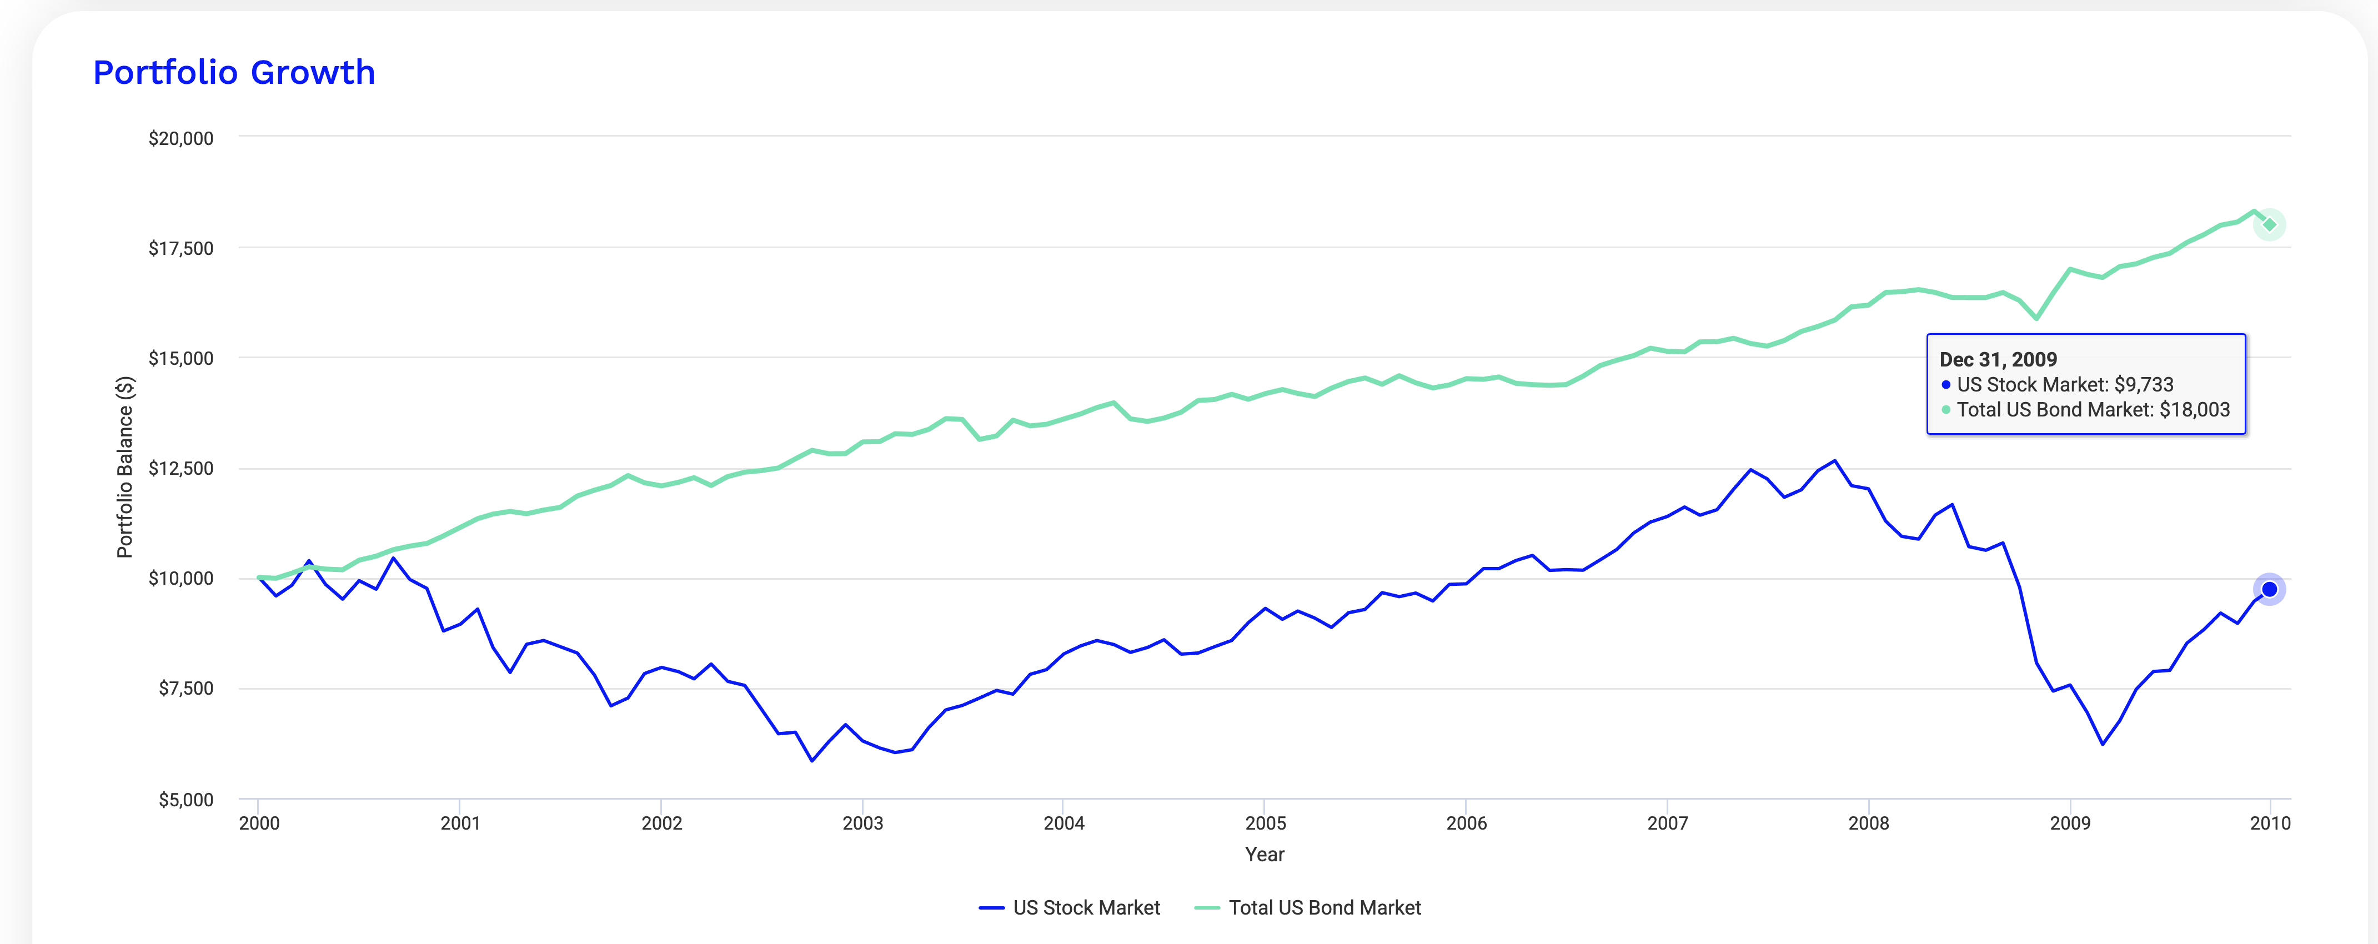Select the green diamond bond data marker
The image size is (2378, 944).
pos(2269,224)
